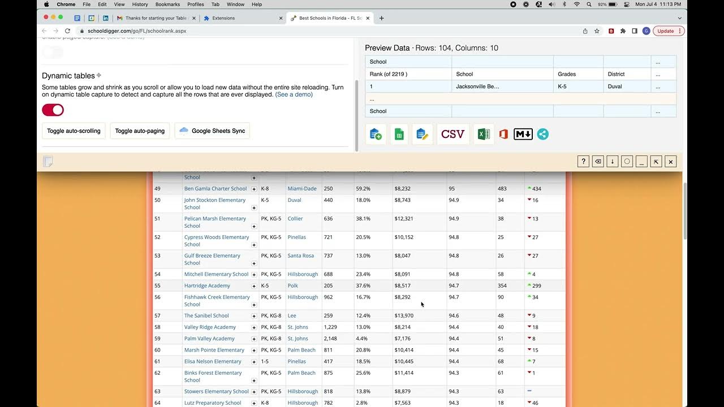Open the Office 365 export icon

[x=503, y=134]
